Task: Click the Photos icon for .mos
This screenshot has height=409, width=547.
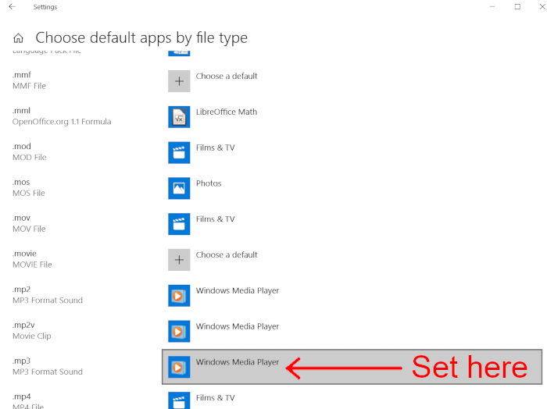Action: point(179,188)
